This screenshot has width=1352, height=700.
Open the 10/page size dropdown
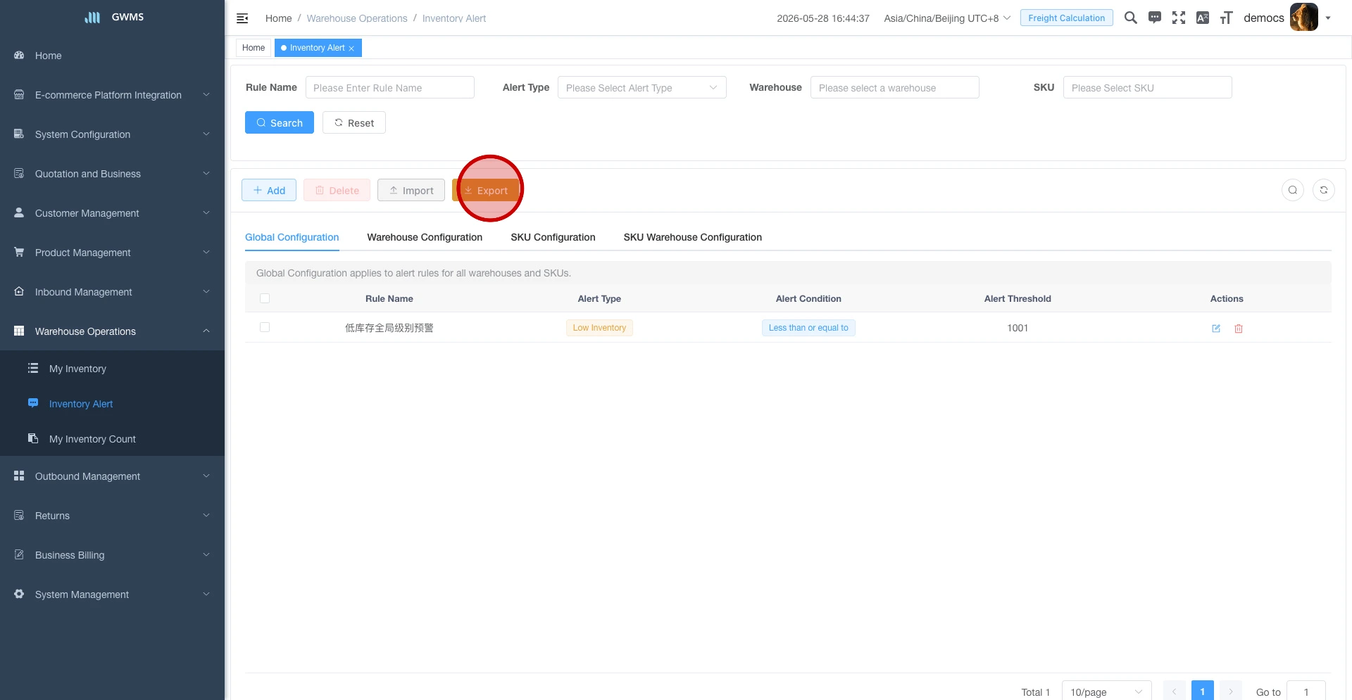[x=1106, y=692]
